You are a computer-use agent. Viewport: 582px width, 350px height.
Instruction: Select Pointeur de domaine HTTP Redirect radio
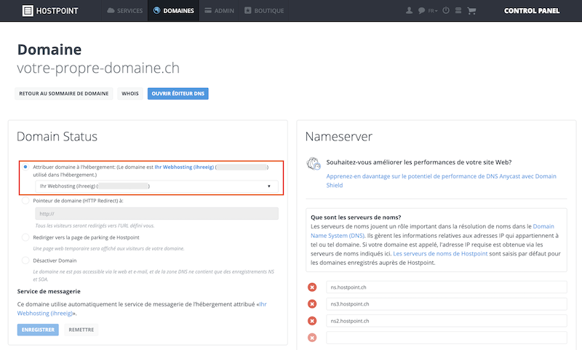click(25, 201)
